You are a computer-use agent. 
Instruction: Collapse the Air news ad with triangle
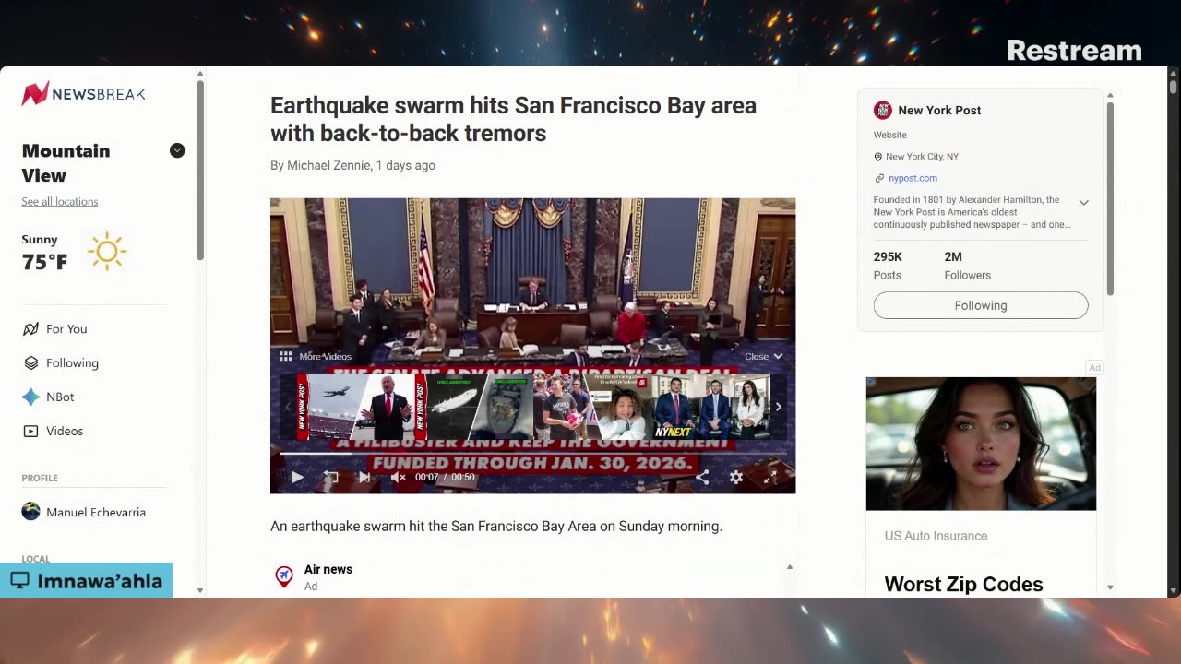[789, 567]
